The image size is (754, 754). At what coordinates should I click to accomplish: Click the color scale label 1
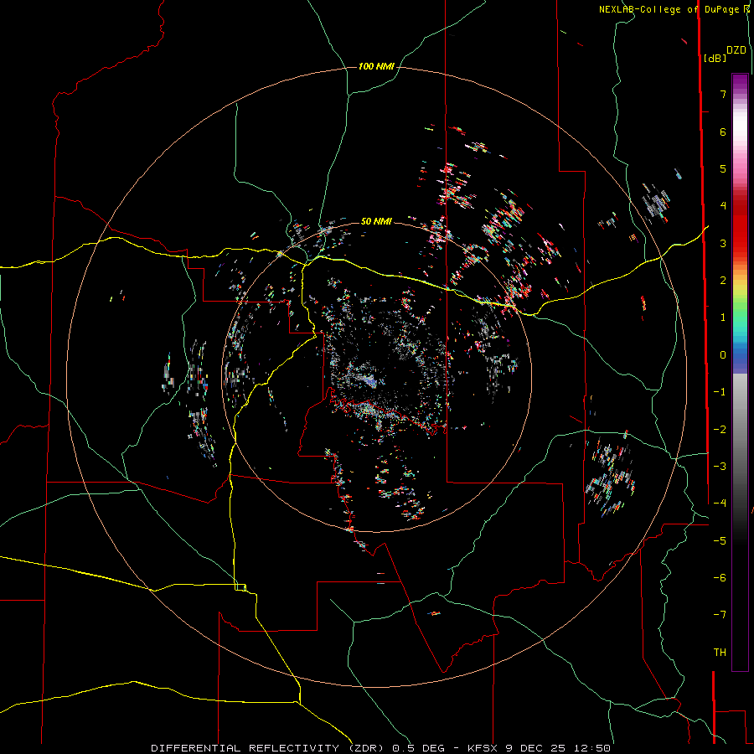coord(723,318)
